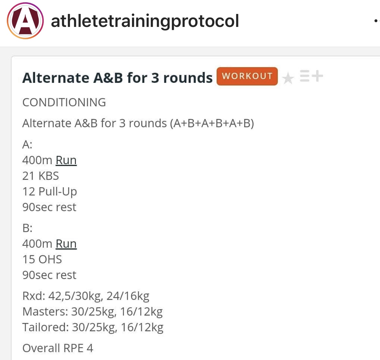The height and width of the screenshot is (360, 380).
Task: Click the Rxd weights line
Action: click(x=86, y=296)
